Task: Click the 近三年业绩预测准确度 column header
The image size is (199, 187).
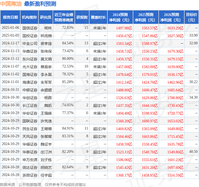Action: click(x=64, y=17)
